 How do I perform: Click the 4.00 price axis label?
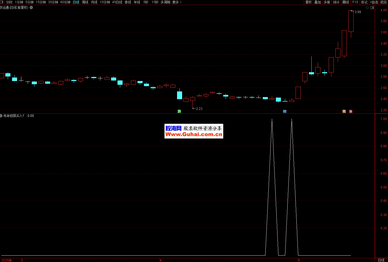tap(384, 10)
